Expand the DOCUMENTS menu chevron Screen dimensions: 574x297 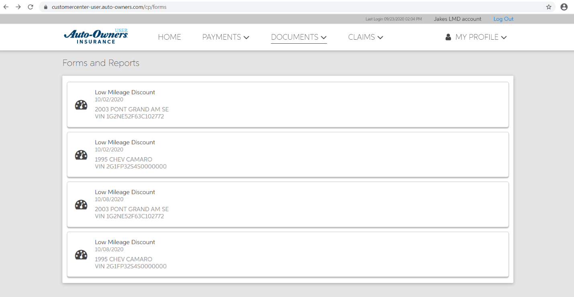323,37
